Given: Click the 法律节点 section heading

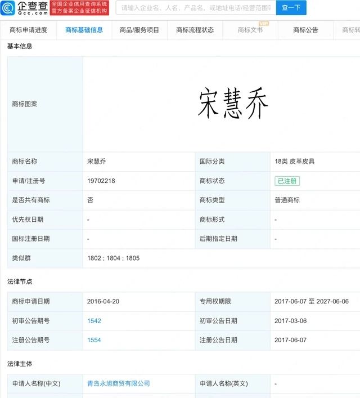Looking at the screenshot, I should 20,281.
